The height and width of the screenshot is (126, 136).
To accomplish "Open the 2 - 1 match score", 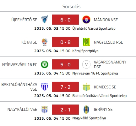I will pos(65,110).
